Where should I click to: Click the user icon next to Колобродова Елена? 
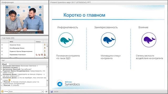(45, 48)
